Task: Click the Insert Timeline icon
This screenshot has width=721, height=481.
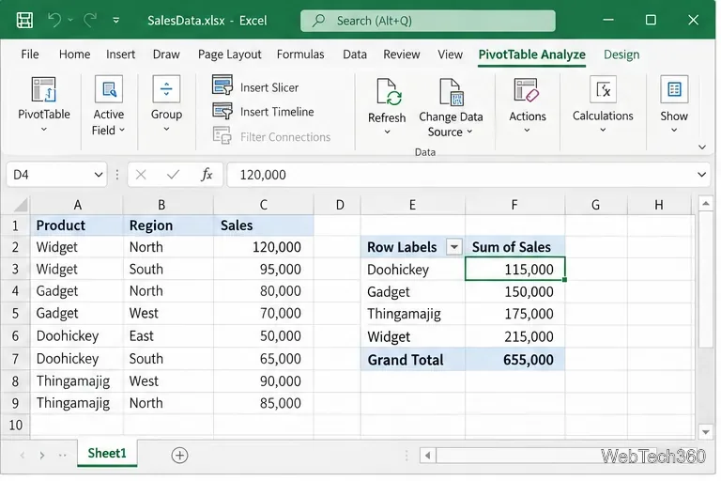Action: click(x=222, y=111)
